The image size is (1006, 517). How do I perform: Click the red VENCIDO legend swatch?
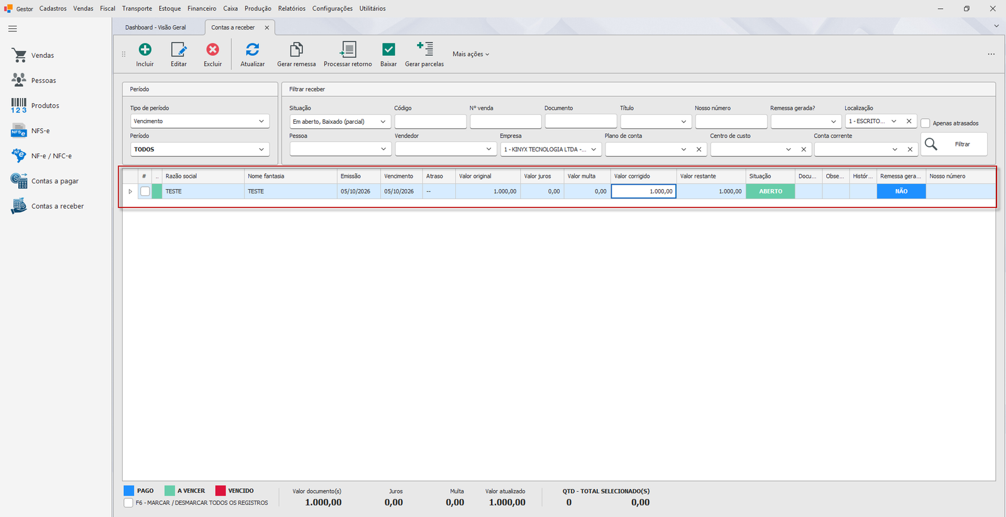click(x=221, y=491)
